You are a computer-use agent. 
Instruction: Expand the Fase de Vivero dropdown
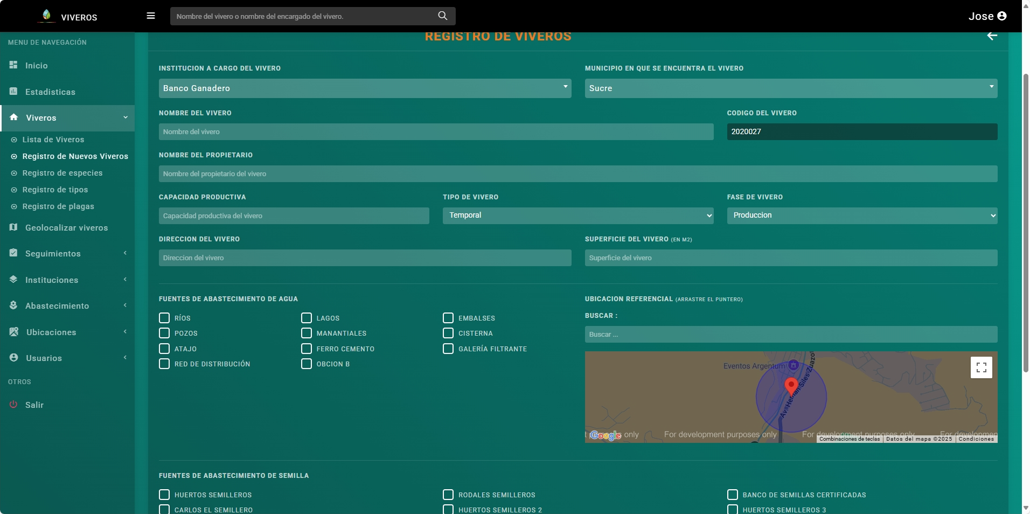(861, 216)
